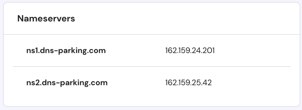
Task: Pick the ns1 nameserver's IP value
Action: pyautogui.click(x=190, y=51)
